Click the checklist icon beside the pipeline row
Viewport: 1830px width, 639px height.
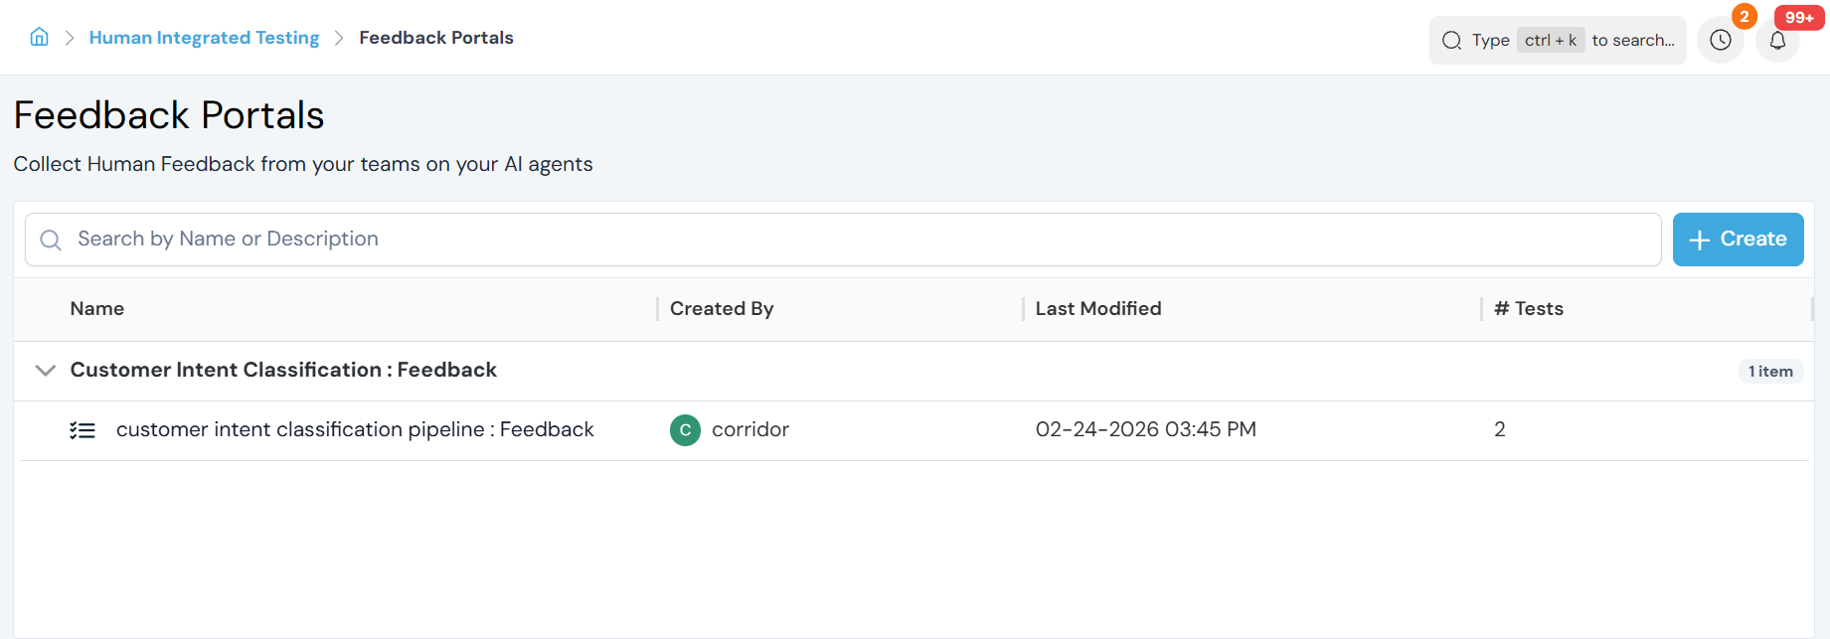[83, 430]
